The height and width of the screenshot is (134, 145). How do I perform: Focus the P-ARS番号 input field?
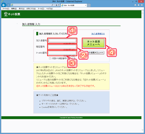62,53
